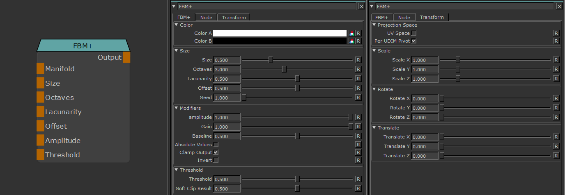Click the Manifold input port on node
This screenshot has width=565, height=195.
tap(40, 69)
